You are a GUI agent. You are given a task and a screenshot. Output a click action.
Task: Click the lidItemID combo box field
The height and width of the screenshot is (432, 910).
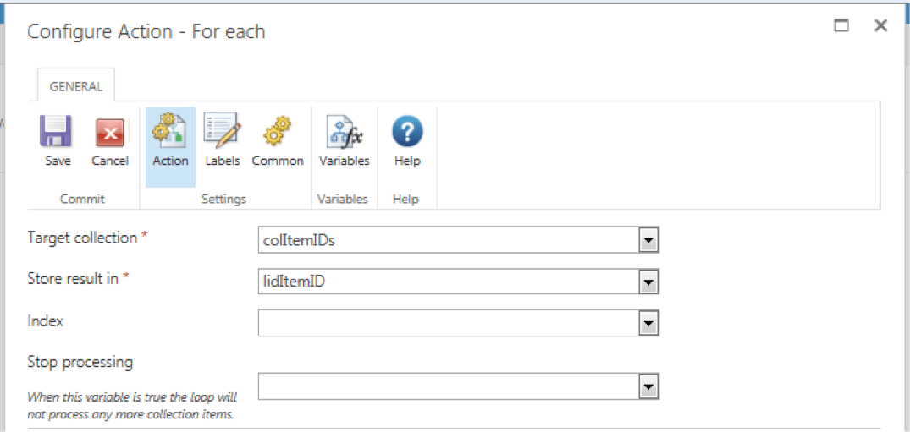[x=459, y=282]
